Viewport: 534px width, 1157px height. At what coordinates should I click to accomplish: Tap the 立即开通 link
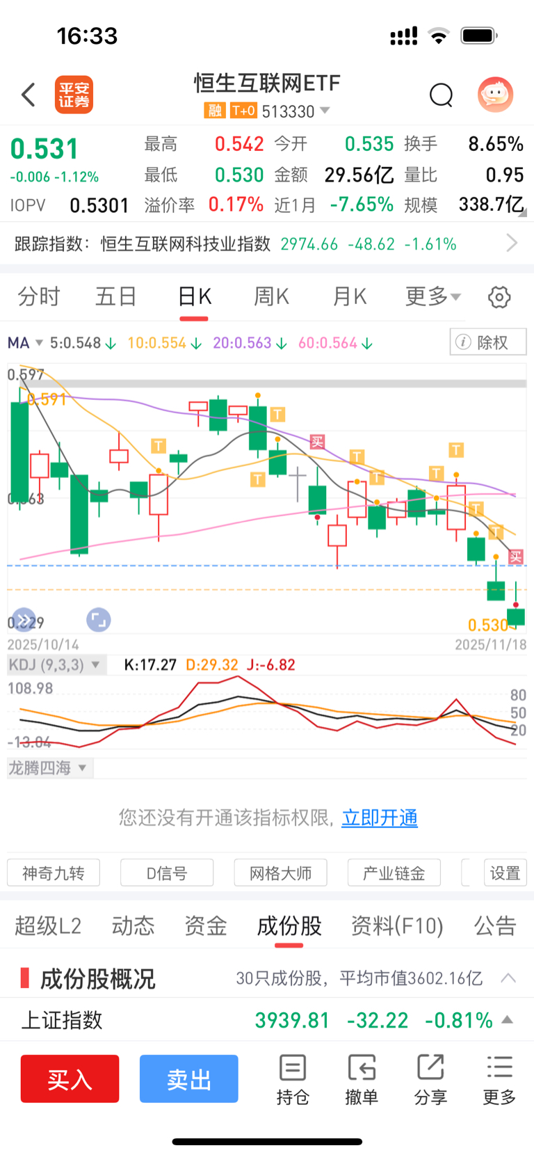pos(380,817)
